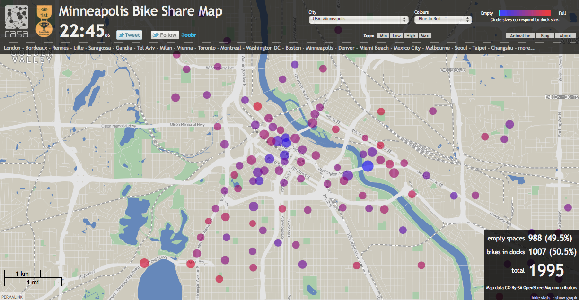Set zoom level to High
Image resolution: width=579 pixels, height=300 pixels.
411,36
